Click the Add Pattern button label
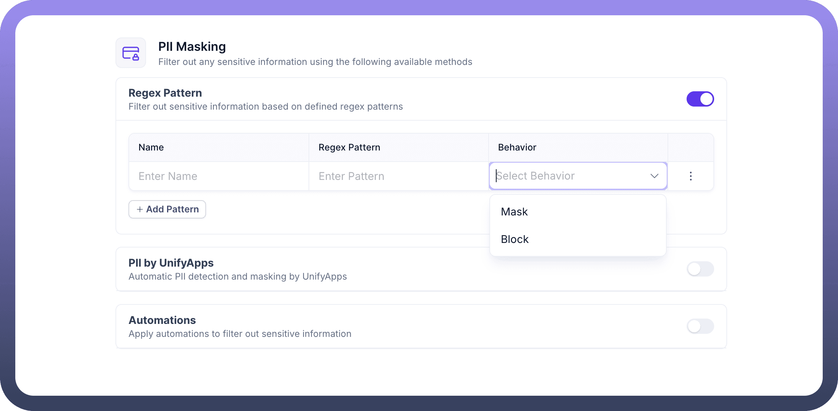The width and height of the screenshot is (838, 411). tap(172, 209)
